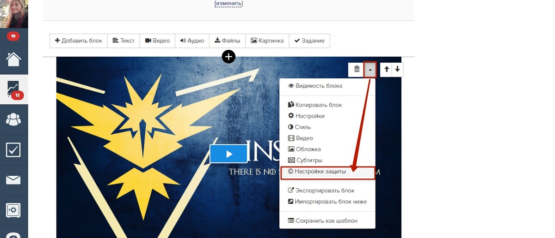Screen dimensions: 555x238
Task: Add a Картинка block
Action: (x=267, y=41)
